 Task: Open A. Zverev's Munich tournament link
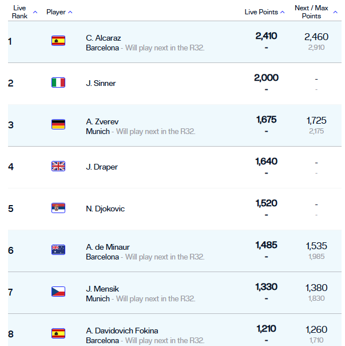(98, 131)
